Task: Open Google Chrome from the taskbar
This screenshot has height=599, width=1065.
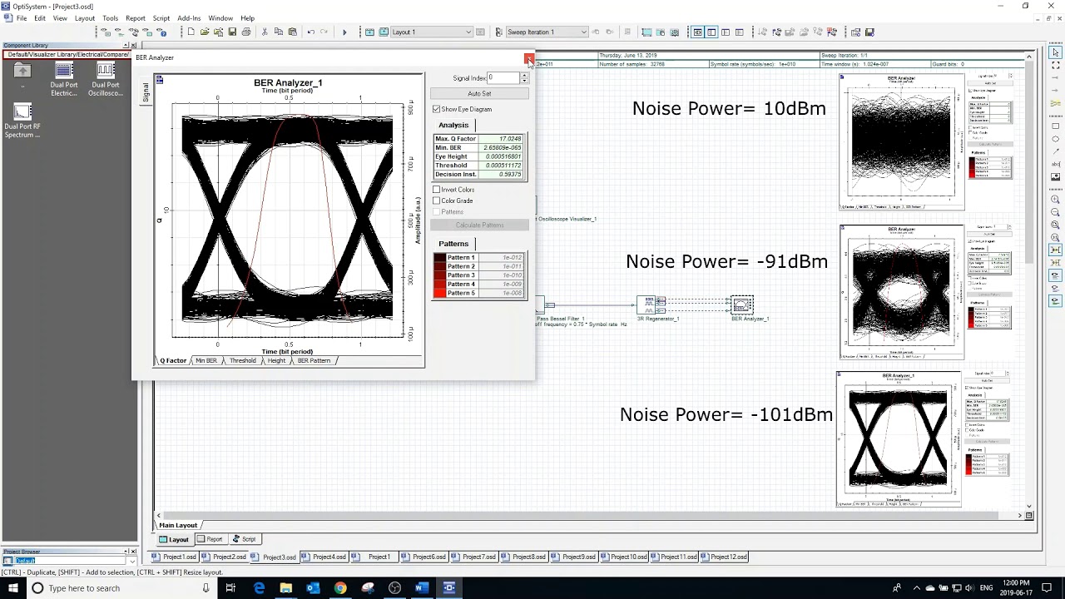Action: [340, 588]
